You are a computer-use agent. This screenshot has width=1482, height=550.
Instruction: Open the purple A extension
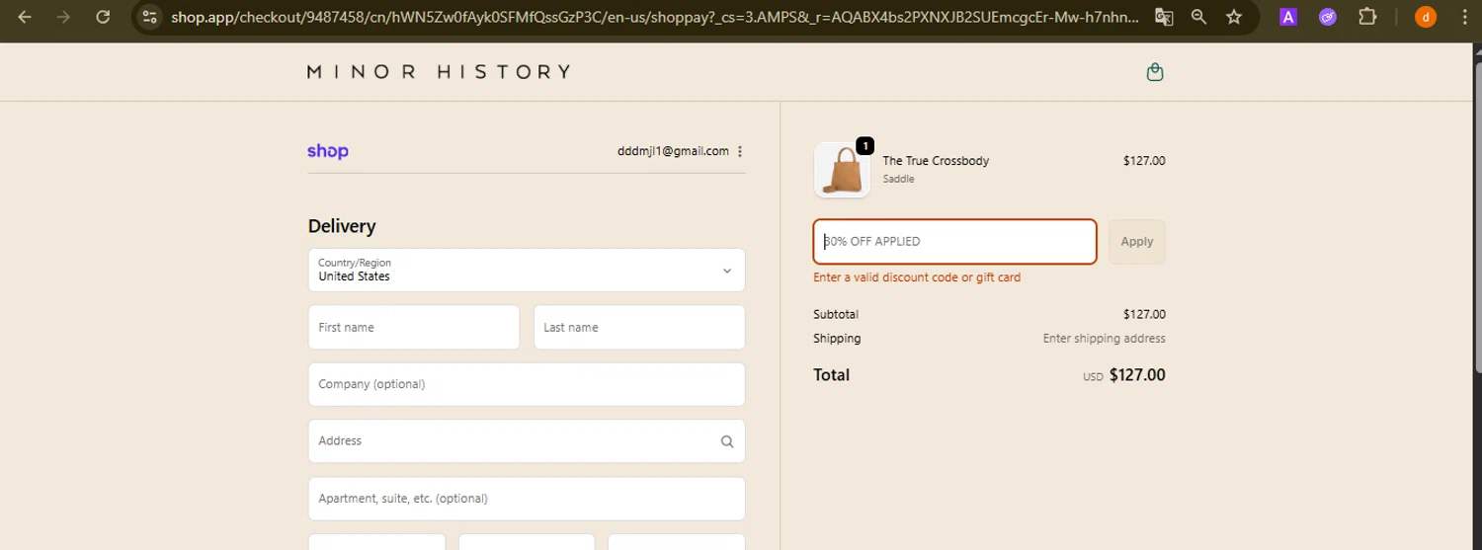point(1288,17)
